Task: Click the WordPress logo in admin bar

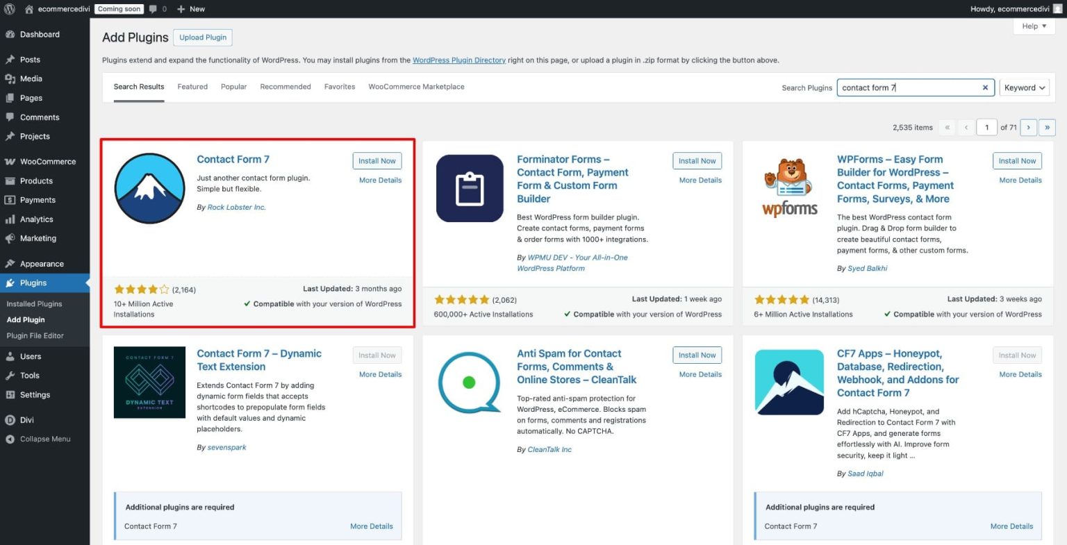Action: (10, 9)
